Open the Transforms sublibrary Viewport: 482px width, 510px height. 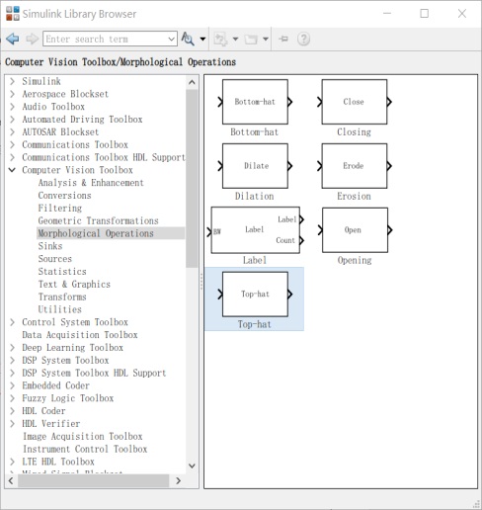62,297
